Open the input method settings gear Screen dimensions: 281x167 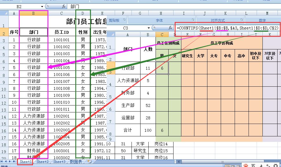[x=275, y=166]
